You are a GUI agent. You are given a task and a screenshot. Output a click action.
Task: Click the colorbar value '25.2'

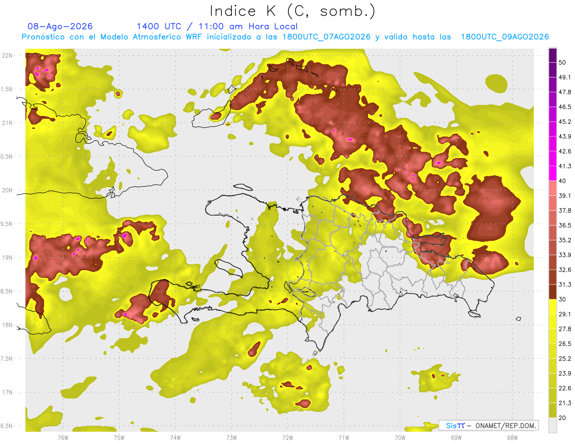click(x=565, y=358)
